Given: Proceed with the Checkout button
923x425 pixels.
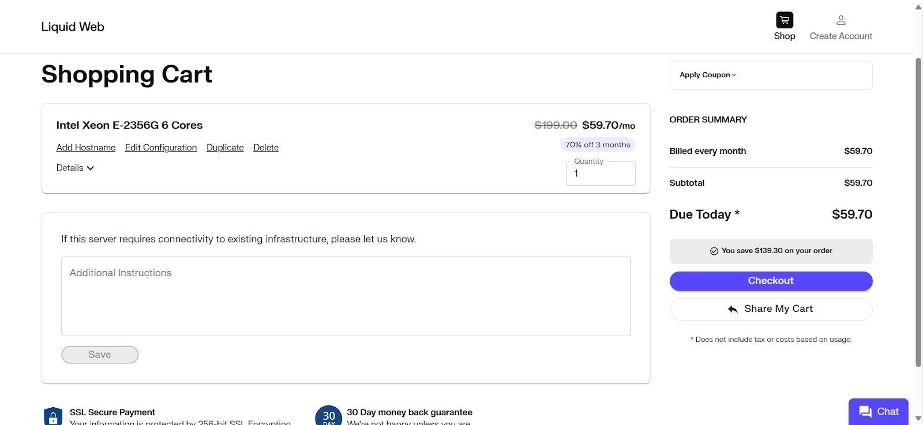Looking at the screenshot, I should (x=771, y=281).
